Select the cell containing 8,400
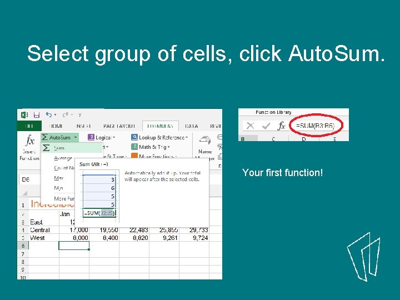Viewport: 400px width, 300px height. pyautogui.click(x=104, y=238)
